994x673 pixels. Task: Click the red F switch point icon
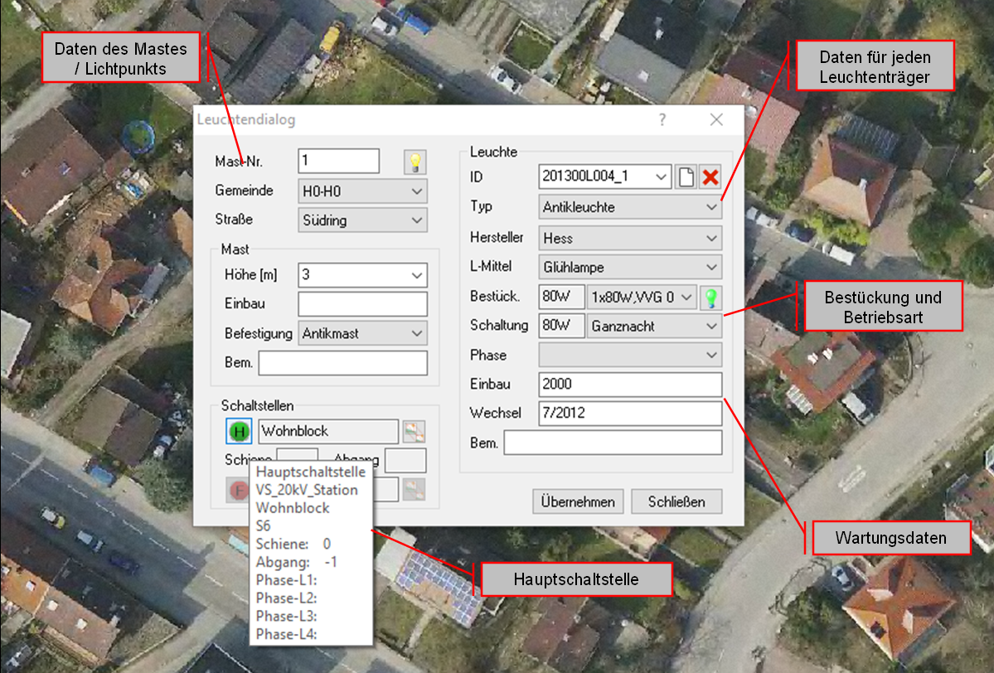239,490
